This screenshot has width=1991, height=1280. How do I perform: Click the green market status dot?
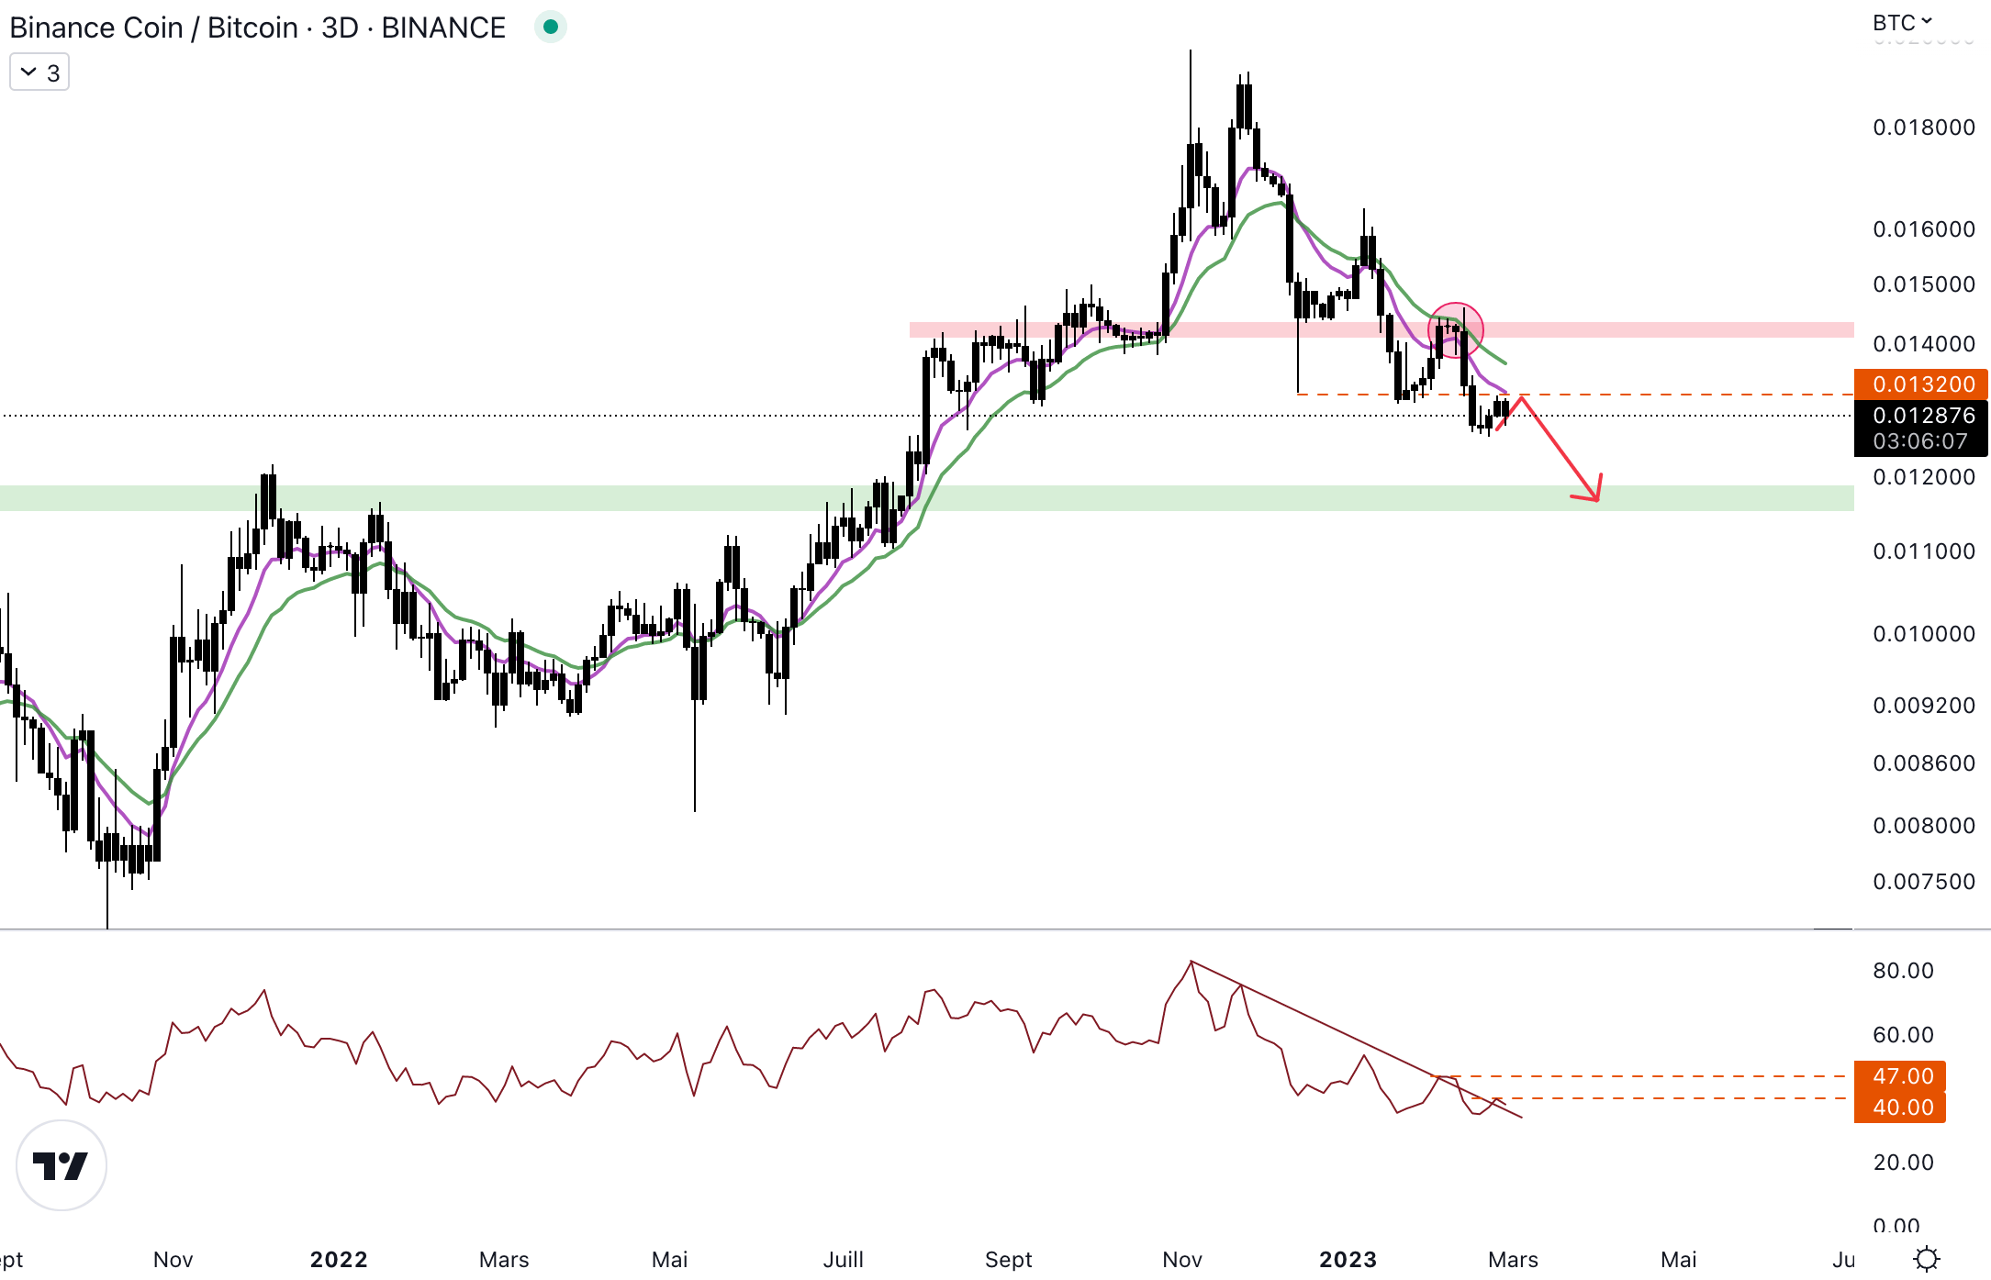(551, 27)
